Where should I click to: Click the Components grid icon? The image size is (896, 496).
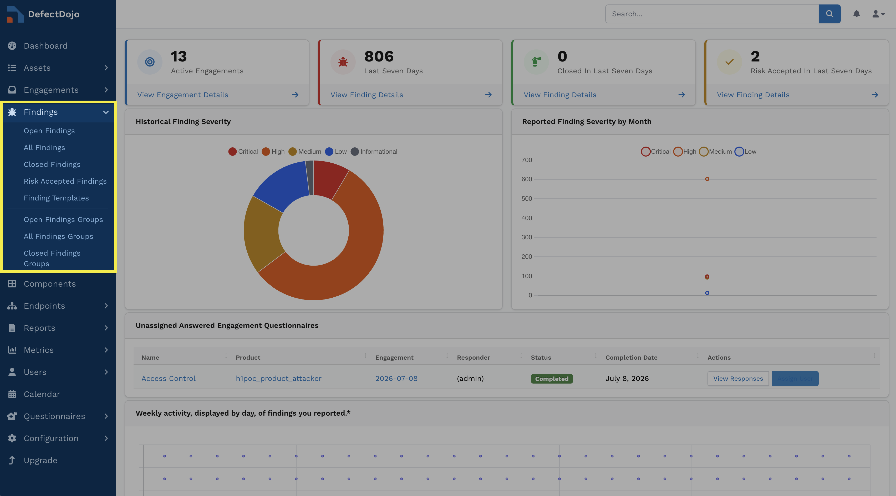point(12,284)
